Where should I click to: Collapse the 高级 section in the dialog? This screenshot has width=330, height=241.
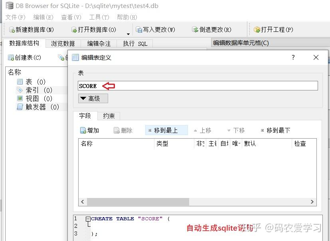pyautogui.click(x=93, y=98)
